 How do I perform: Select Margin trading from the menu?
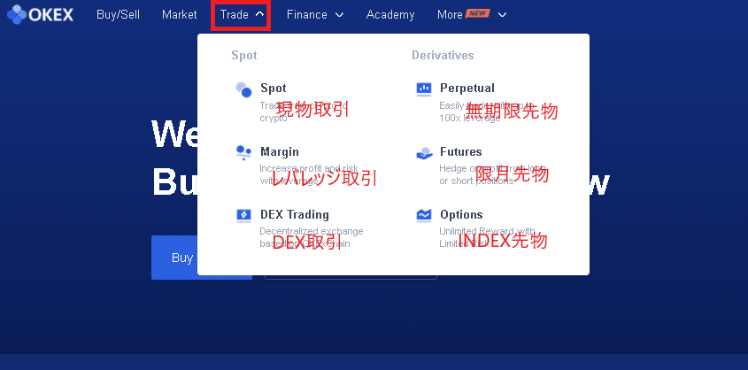[280, 152]
